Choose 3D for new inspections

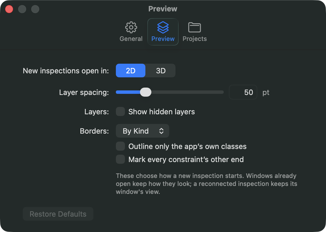coord(160,71)
